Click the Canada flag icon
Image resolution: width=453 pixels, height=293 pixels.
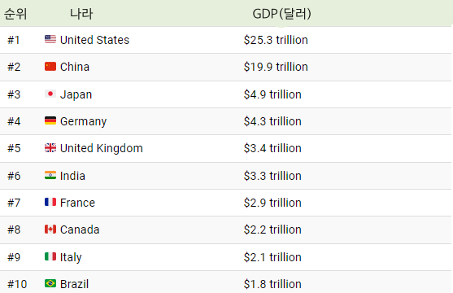tap(50, 229)
